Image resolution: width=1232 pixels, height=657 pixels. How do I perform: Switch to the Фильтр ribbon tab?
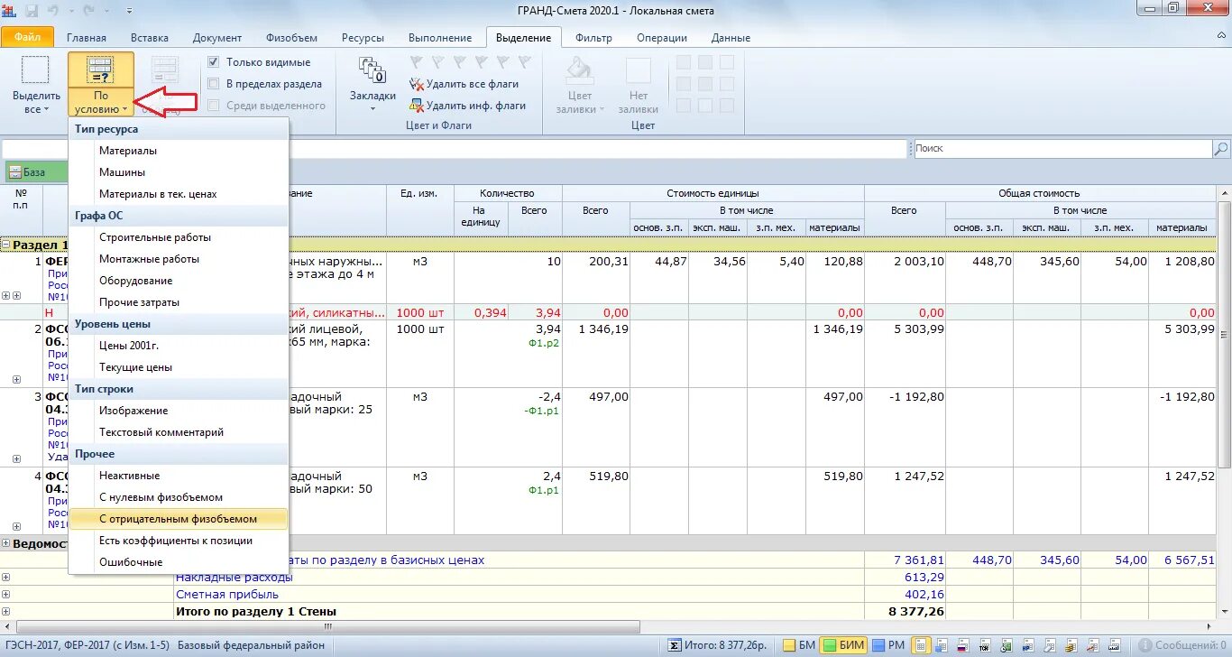(593, 38)
